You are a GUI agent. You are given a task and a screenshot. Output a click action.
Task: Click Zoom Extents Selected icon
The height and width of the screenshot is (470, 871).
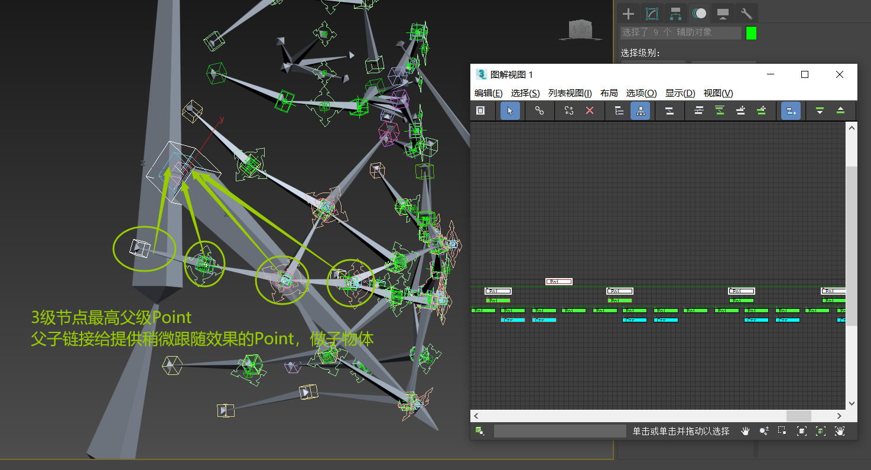pyautogui.click(x=821, y=431)
